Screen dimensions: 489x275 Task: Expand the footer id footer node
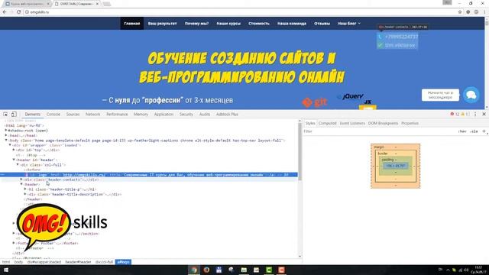point(14,243)
